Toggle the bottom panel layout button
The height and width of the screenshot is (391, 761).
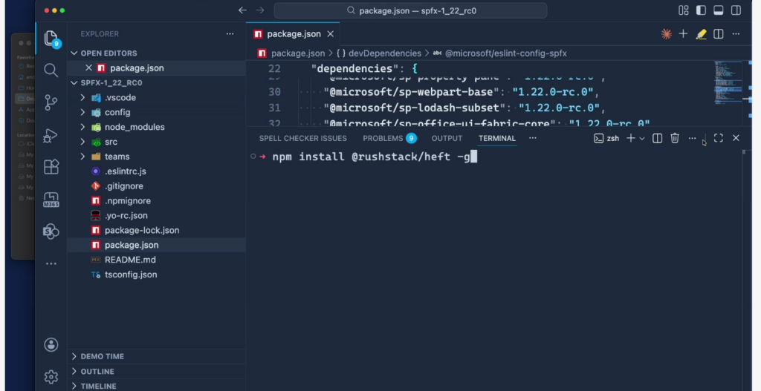pyautogui.click(x=718, y=10)
